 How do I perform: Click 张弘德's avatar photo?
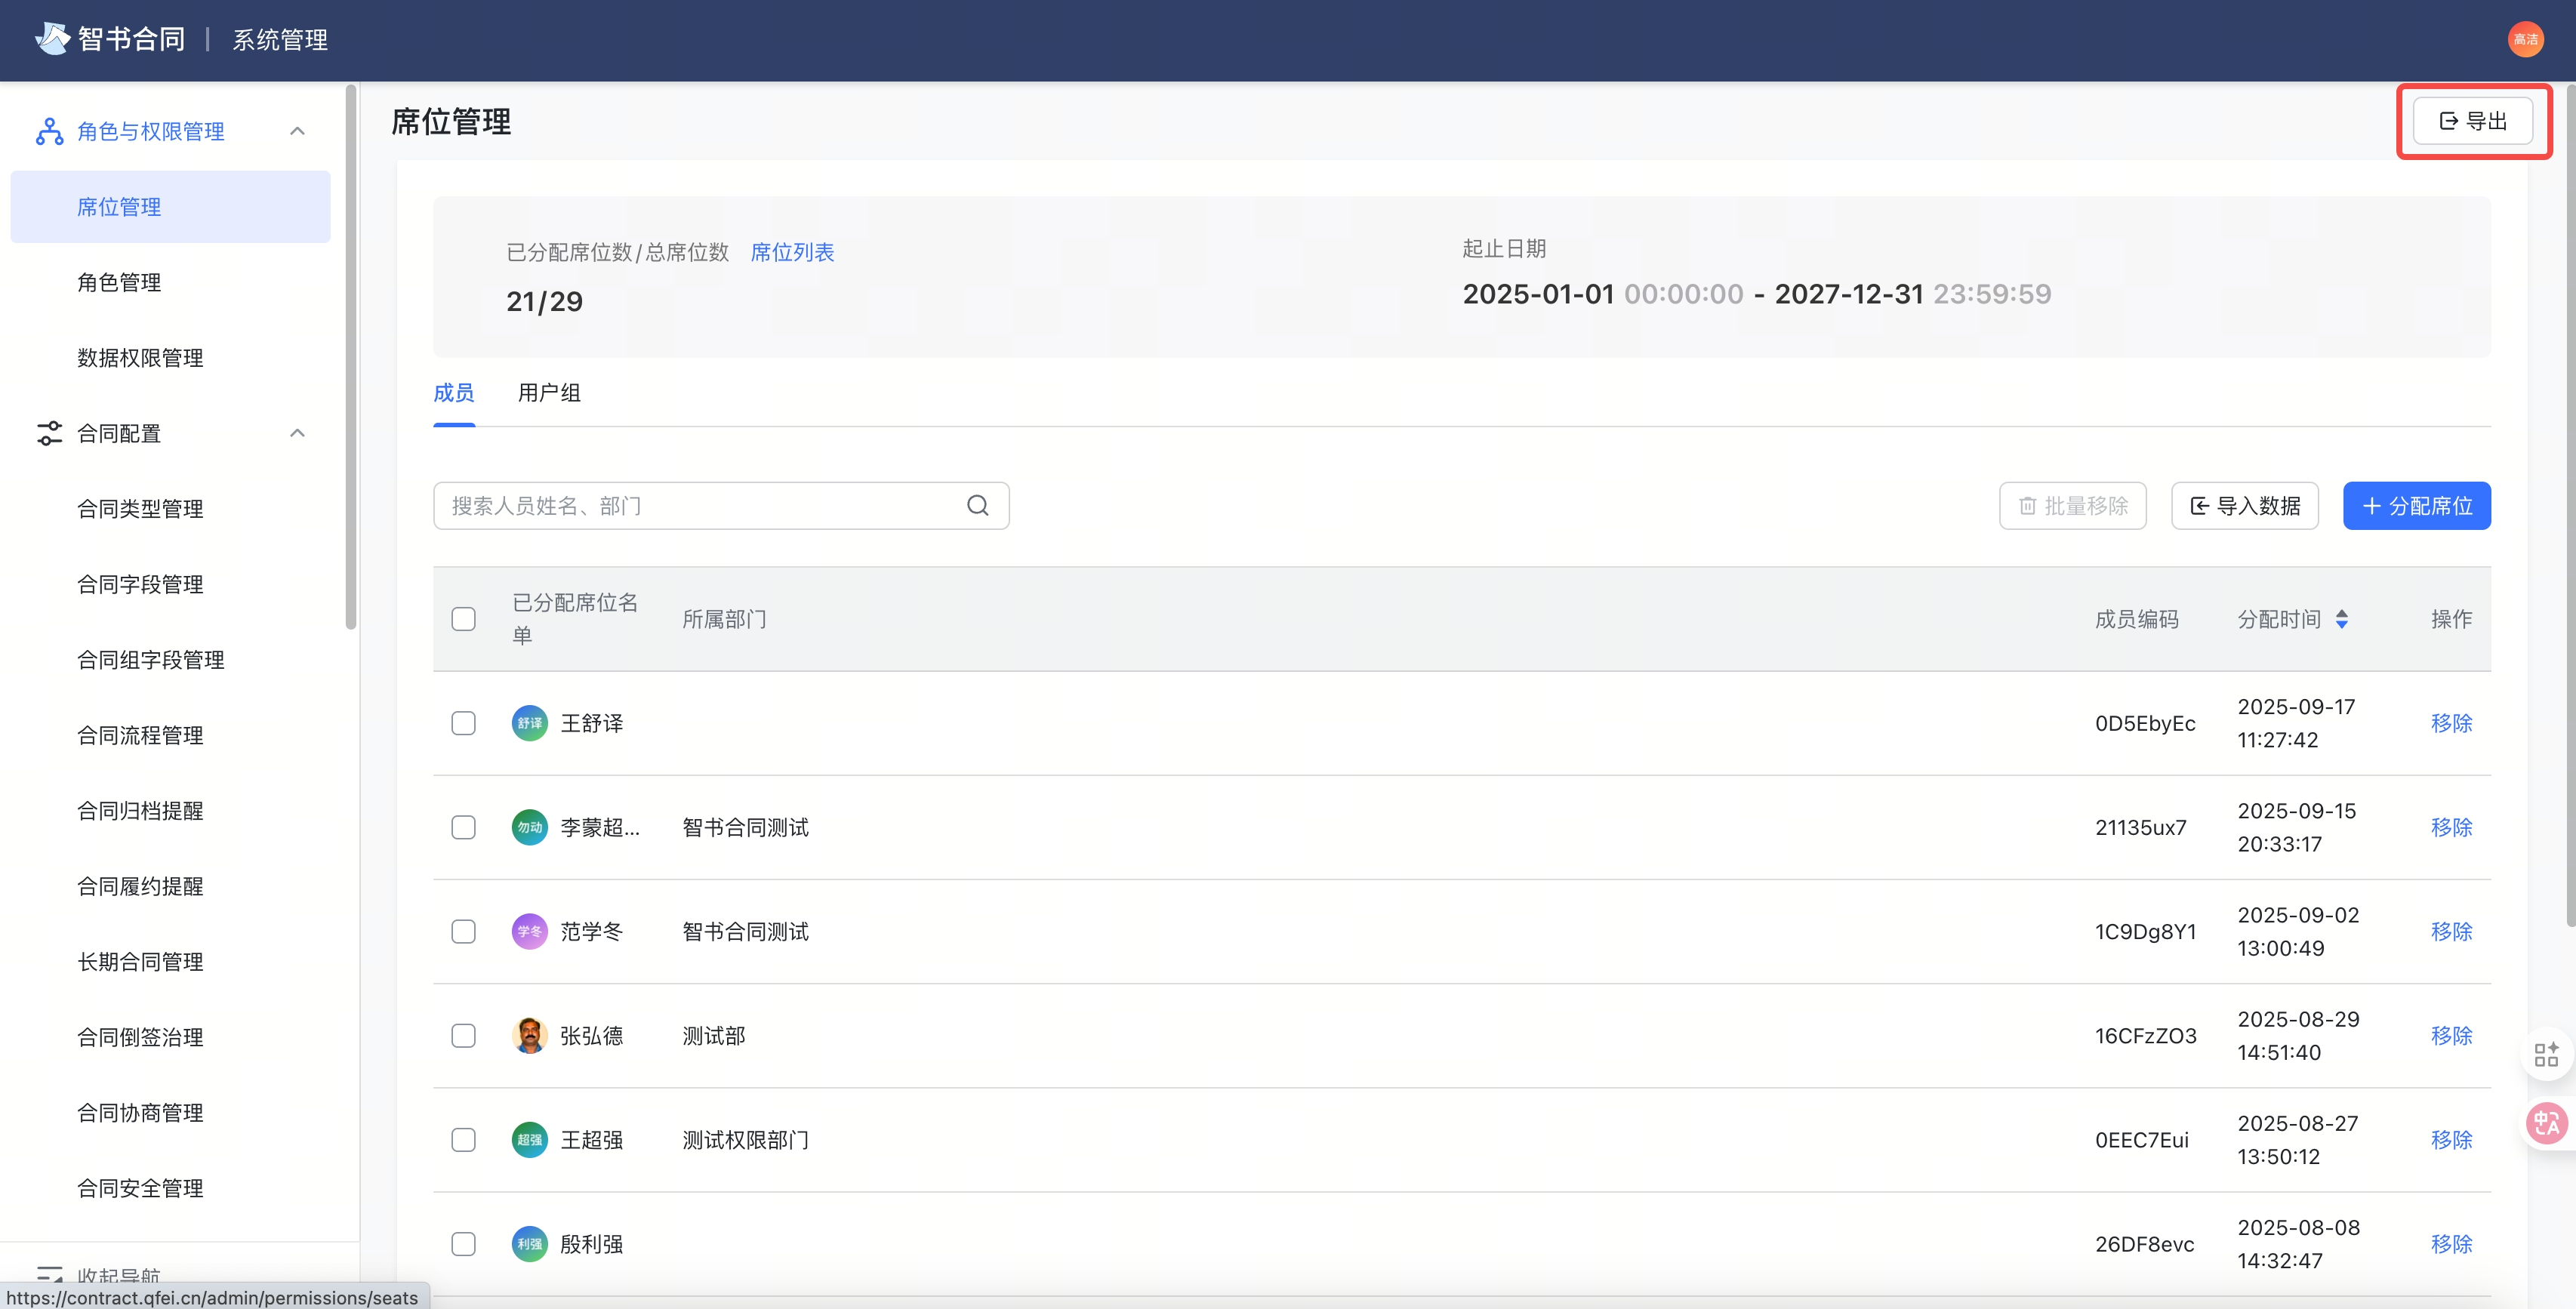pos(529,1035)
